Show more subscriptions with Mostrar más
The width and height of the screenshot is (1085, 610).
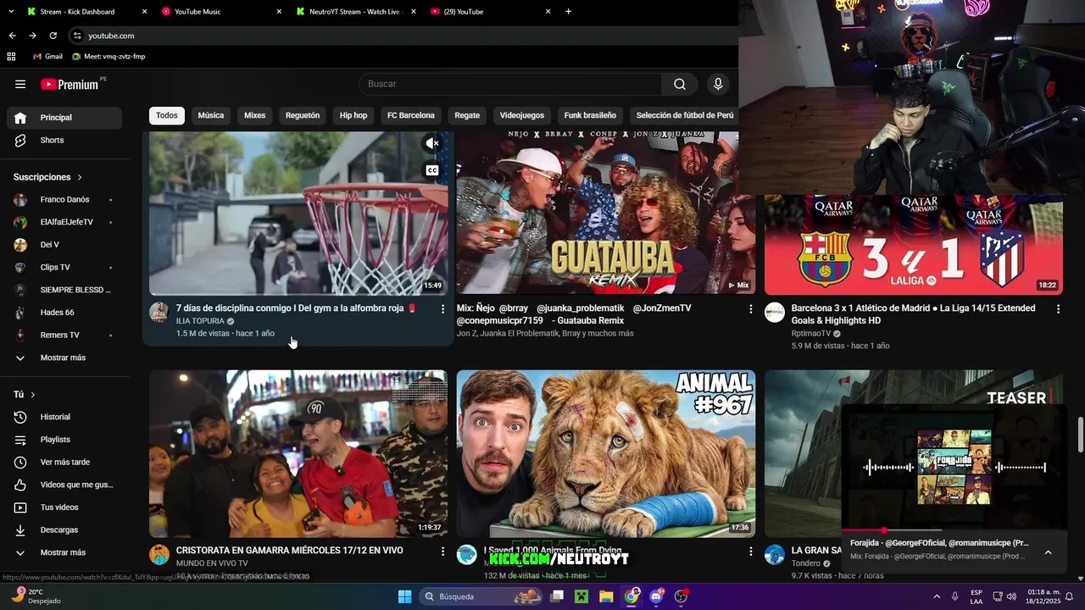[x=64, y=358]
